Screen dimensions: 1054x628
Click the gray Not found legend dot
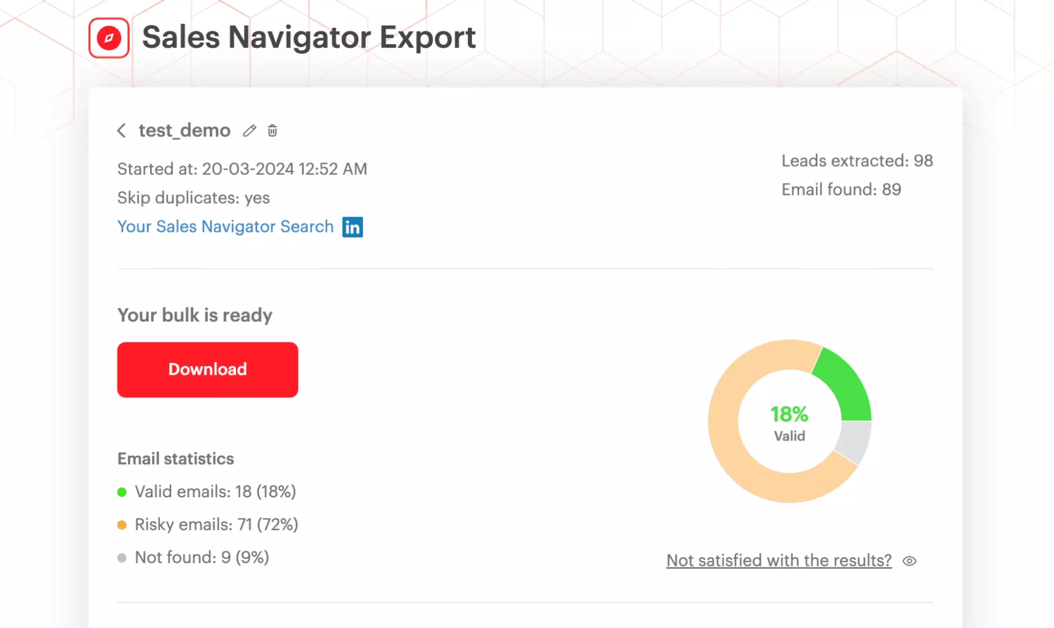pyautogui.click(x=122, y=556)
